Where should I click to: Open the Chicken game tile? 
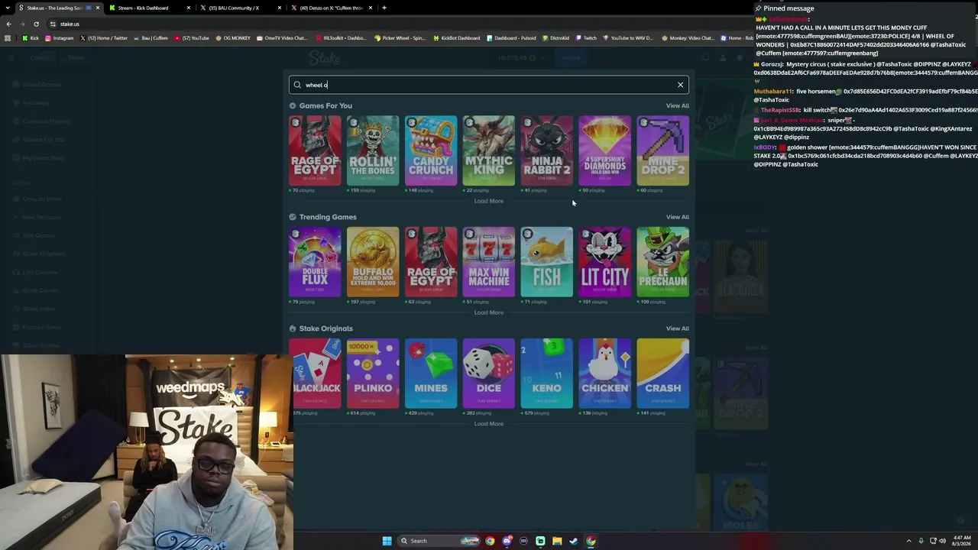(605, 374)
